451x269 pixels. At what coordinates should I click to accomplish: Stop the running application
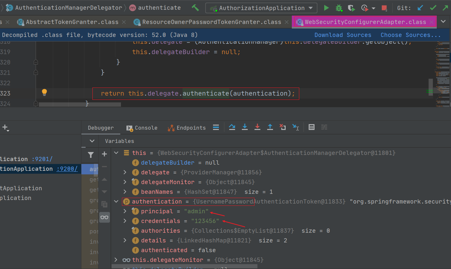(x=384, y=8)
